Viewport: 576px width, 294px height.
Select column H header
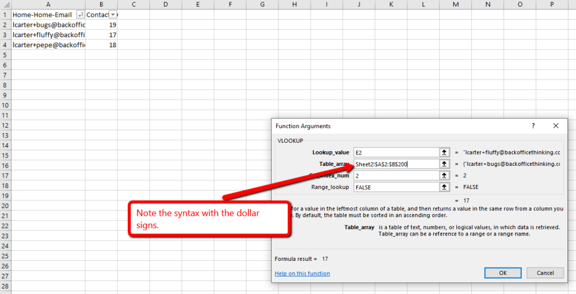294,4
